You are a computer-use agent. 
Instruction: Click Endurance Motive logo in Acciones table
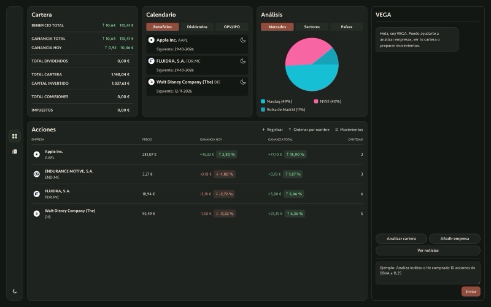37,174
